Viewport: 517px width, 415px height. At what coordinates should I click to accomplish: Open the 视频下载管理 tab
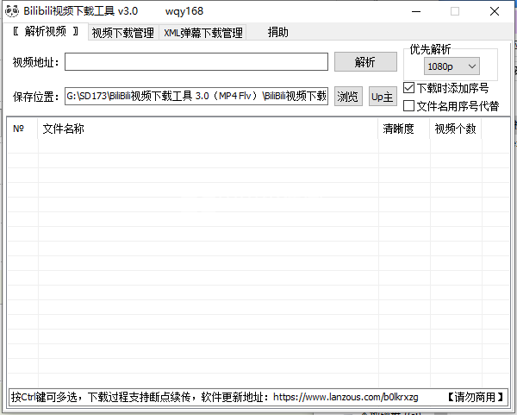[x=123, y=33]
